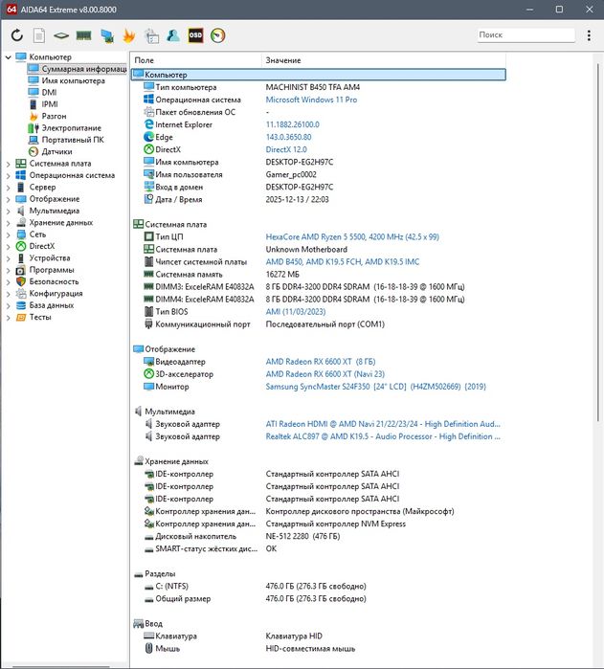604x669 pixels.
Task: Open the DirectX 12.0 link
Action: [x=286, y=149]
